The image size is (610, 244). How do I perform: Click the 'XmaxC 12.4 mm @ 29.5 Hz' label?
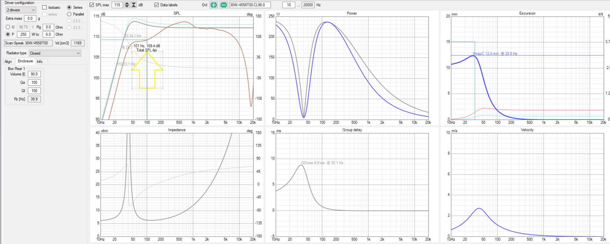point(495,54)
